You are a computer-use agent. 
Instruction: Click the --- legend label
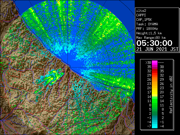pyautogui.click(x=161, y=63)
